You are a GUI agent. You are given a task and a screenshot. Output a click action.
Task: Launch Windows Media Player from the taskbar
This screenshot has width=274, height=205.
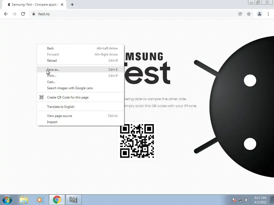pyautogui.click(x=40, y=200)
